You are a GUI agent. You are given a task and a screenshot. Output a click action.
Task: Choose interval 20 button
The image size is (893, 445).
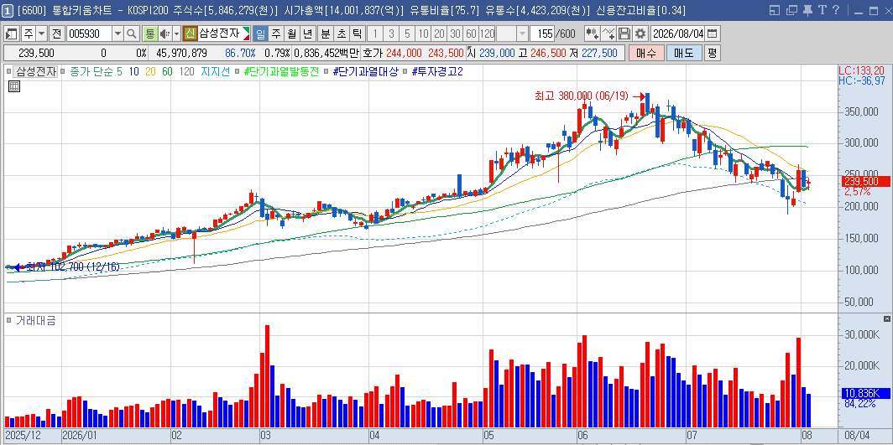click(439, 34)
